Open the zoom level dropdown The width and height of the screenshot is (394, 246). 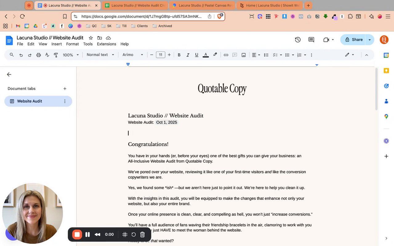pyautogui.click(x=71, y=55)
